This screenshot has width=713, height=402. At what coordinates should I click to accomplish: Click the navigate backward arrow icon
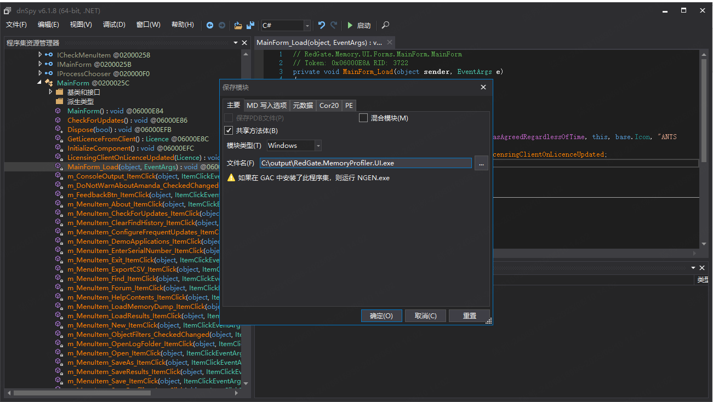(210, 25)
